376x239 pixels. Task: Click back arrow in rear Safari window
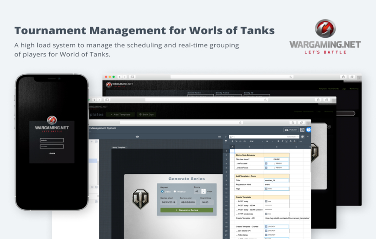click(120, 77)
